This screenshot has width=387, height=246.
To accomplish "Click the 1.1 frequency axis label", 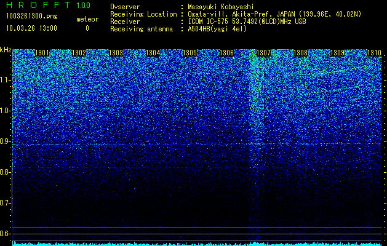I will 5,80.
